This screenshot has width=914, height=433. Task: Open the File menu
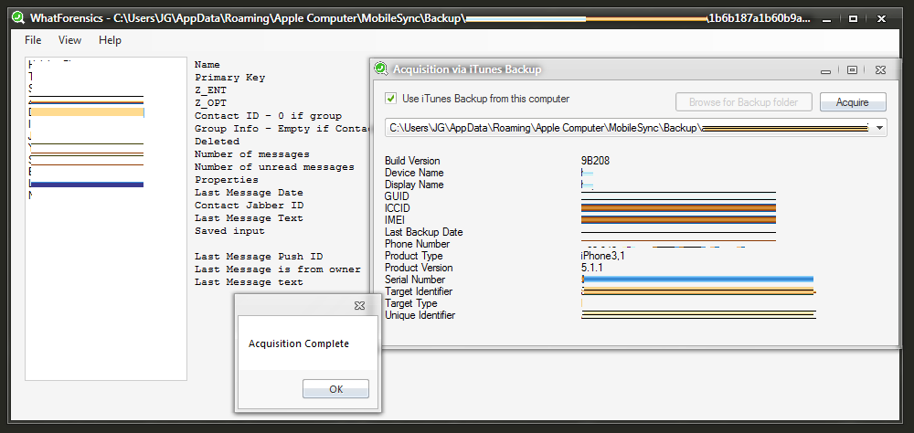pyautogui.click(x=33, y=40)
